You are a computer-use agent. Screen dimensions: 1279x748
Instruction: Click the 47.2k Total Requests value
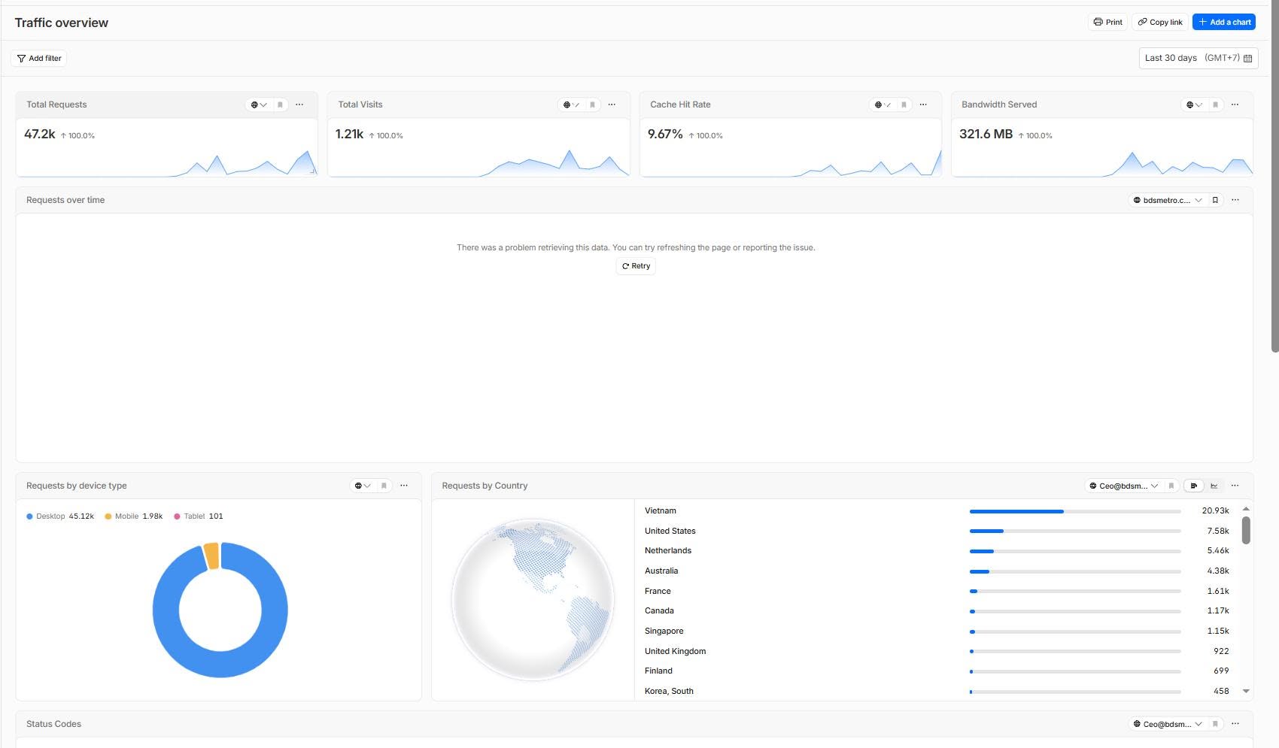(x=40, y=134)
